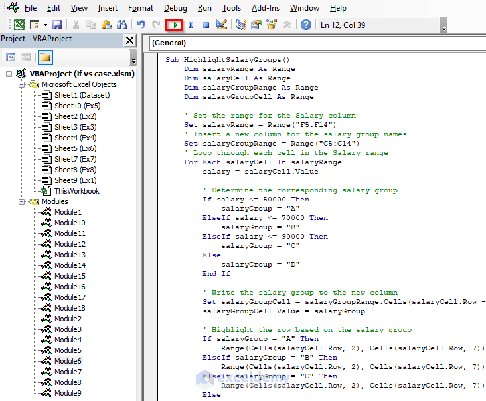Click the Reset stop icon

point(206,25)
